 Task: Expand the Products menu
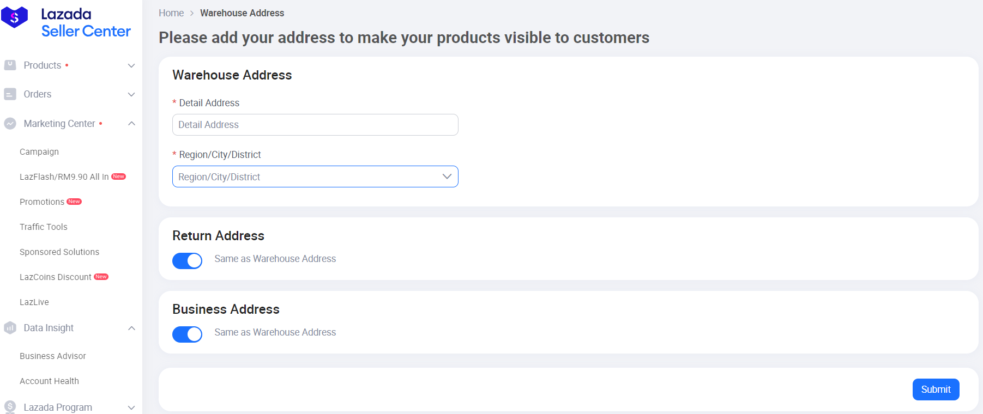pyautogui.click(x=131, y=65)
